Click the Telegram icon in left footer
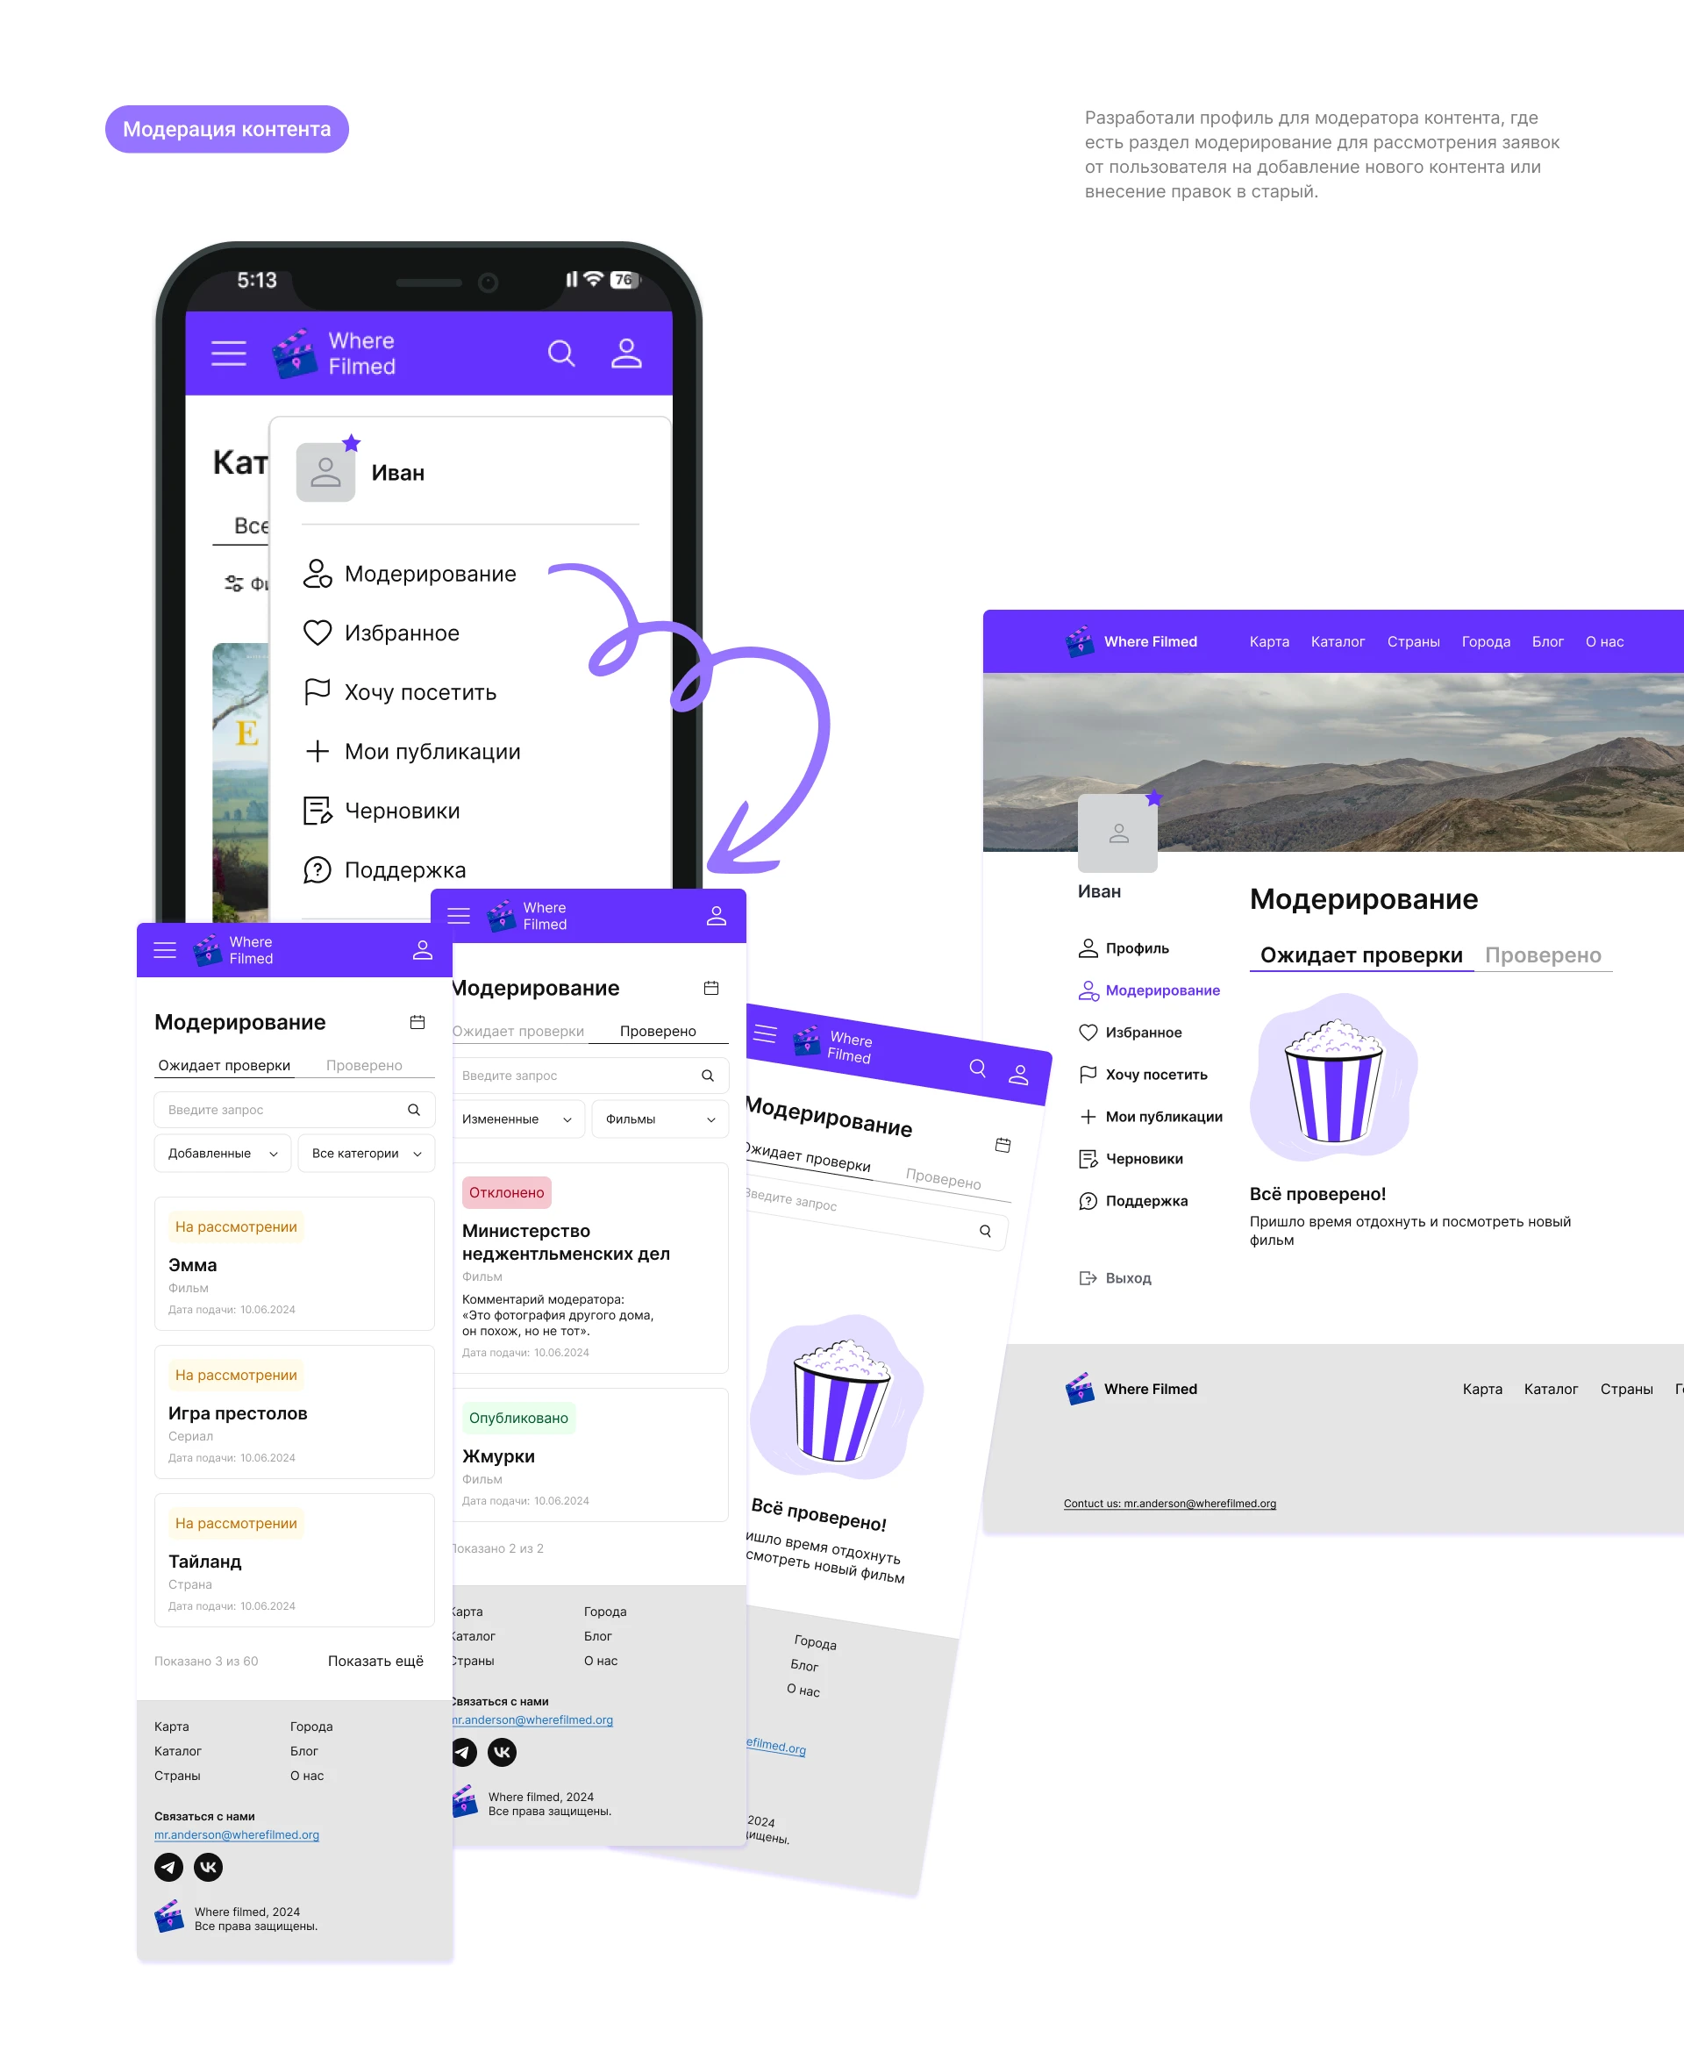 (x=168, y=1866)
